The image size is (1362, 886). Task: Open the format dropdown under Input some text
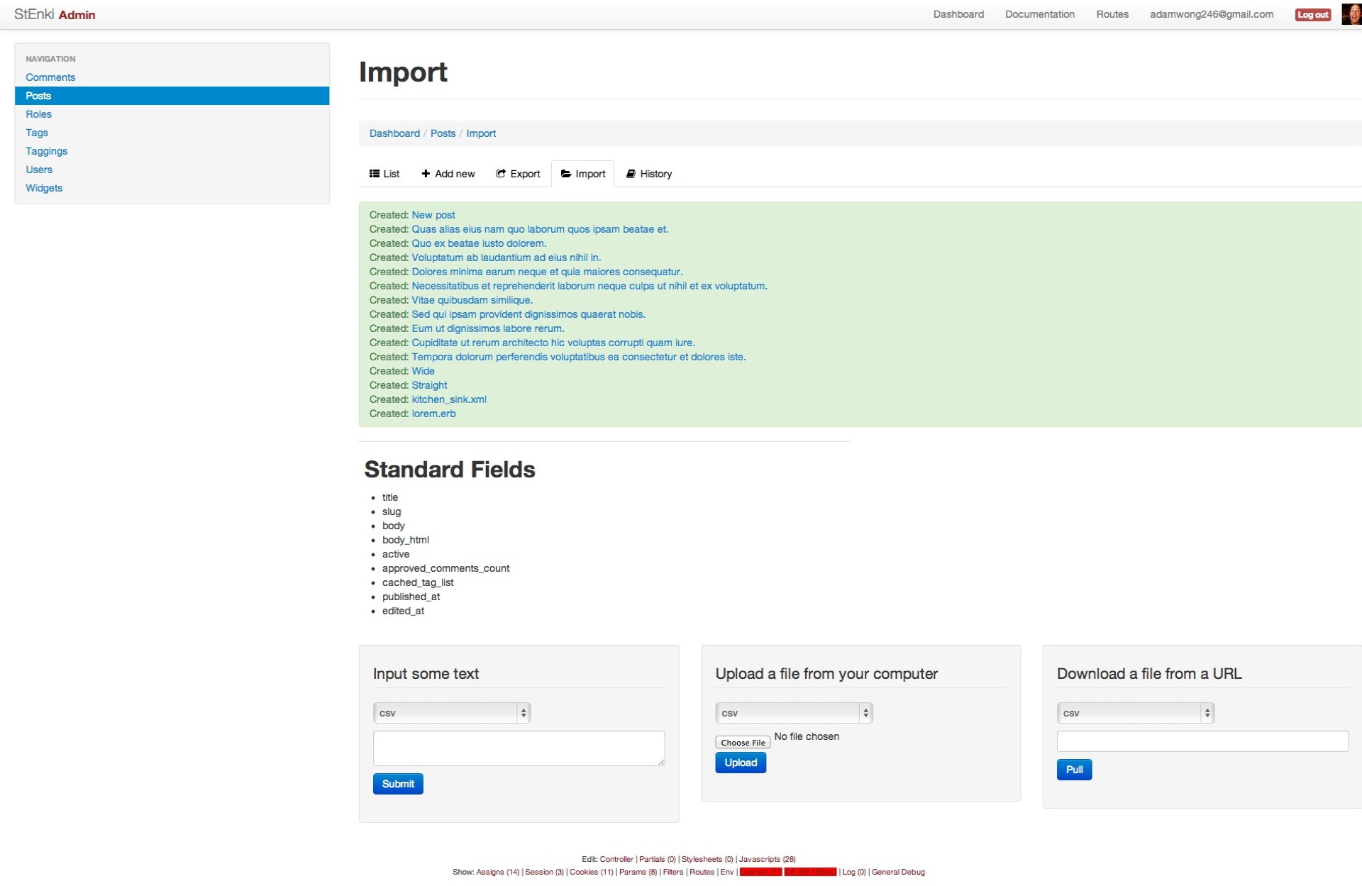(x=451, y=713)
